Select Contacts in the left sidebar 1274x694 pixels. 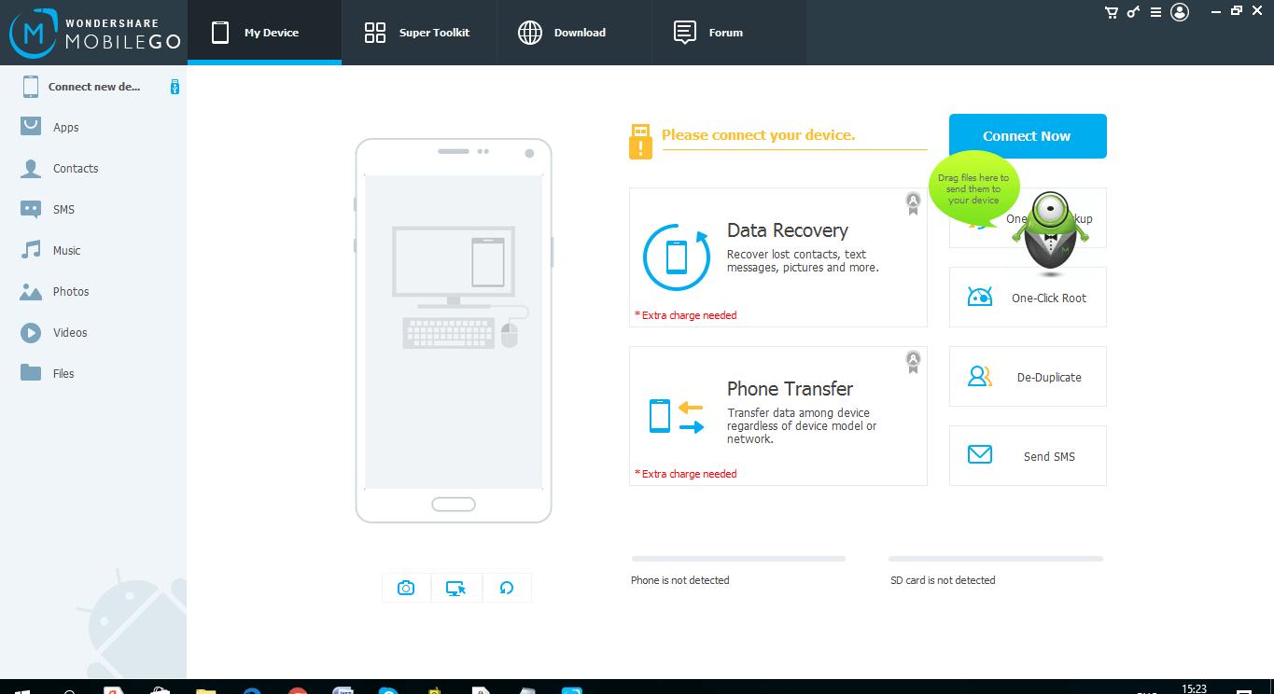pyautogui.click(x=75, y=169)
